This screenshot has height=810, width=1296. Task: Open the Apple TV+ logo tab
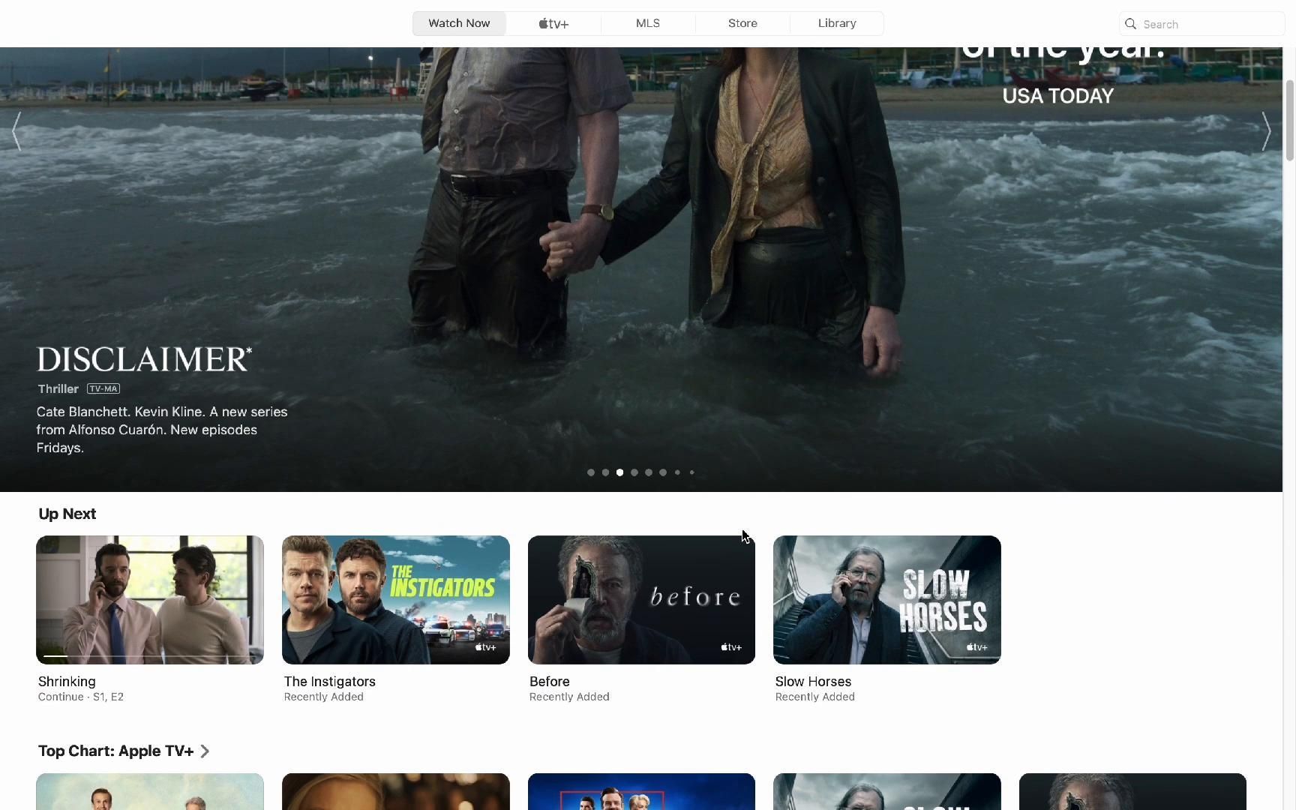point(553,24)
